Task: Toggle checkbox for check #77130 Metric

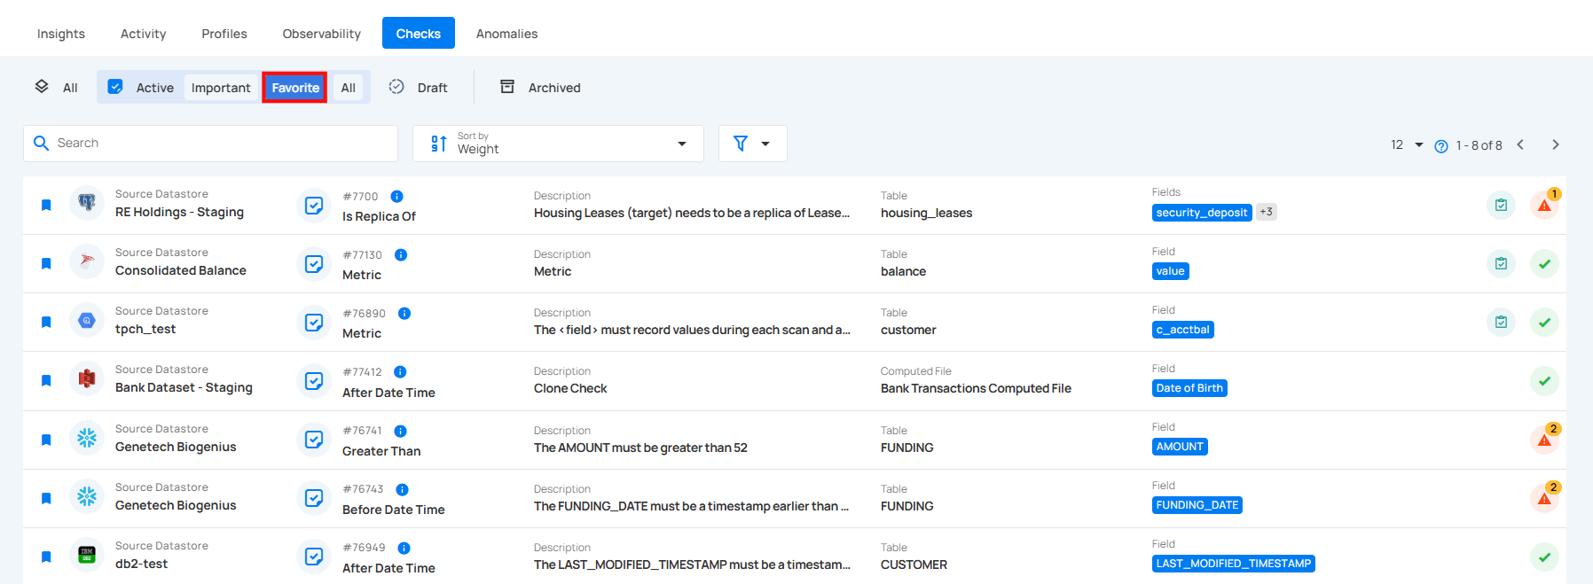Action: (314, 264)
